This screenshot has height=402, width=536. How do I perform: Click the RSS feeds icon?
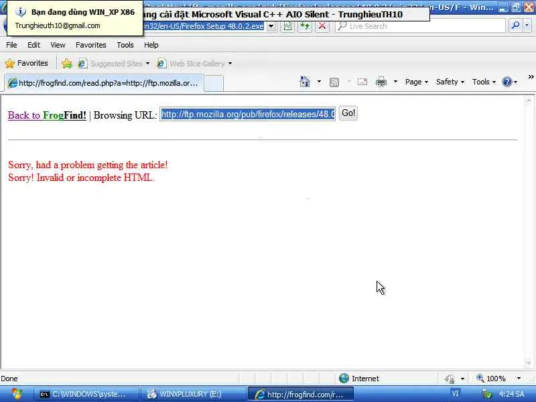point(334,82)
